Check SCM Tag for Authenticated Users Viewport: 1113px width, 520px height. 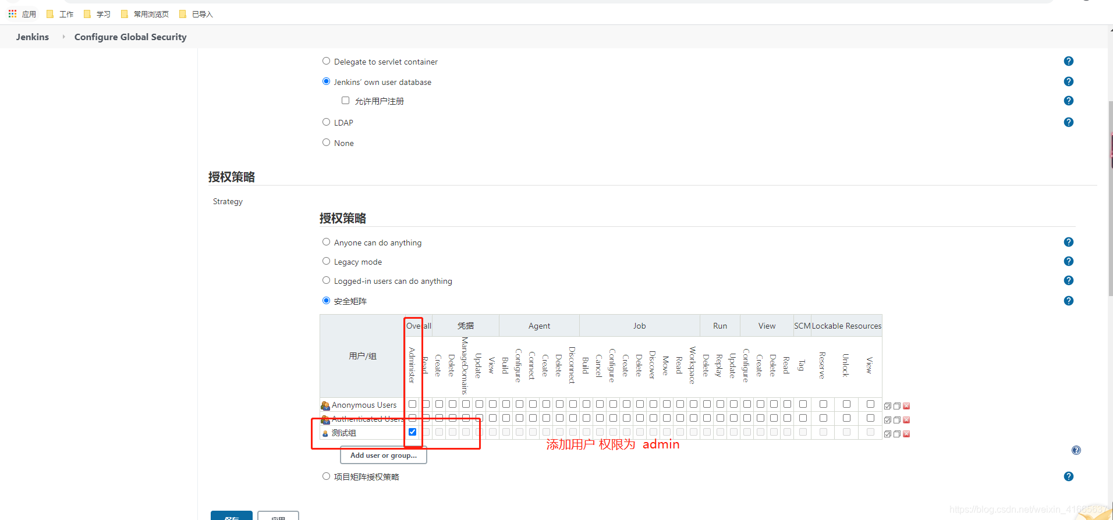(x=803, y=418)
